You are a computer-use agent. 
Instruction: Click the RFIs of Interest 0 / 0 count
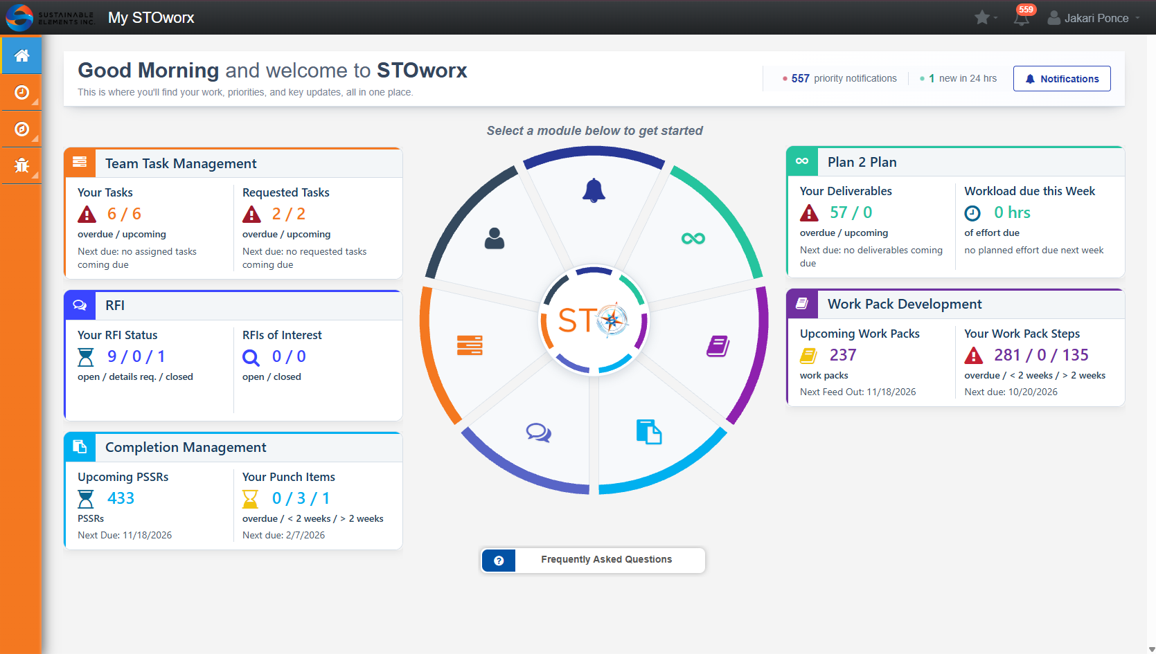[x=289, y=356]
